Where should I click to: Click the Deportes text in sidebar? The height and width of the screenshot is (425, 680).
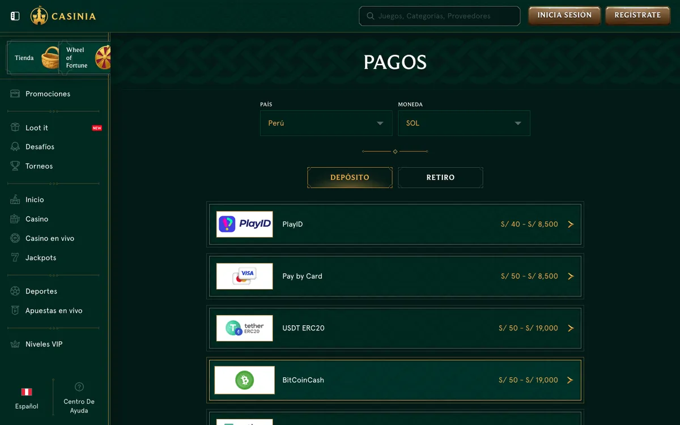[x=41, y=291]
